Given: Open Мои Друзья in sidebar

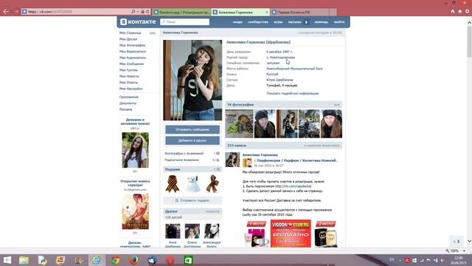Looking at the screenshot, I should click(128, 39).
